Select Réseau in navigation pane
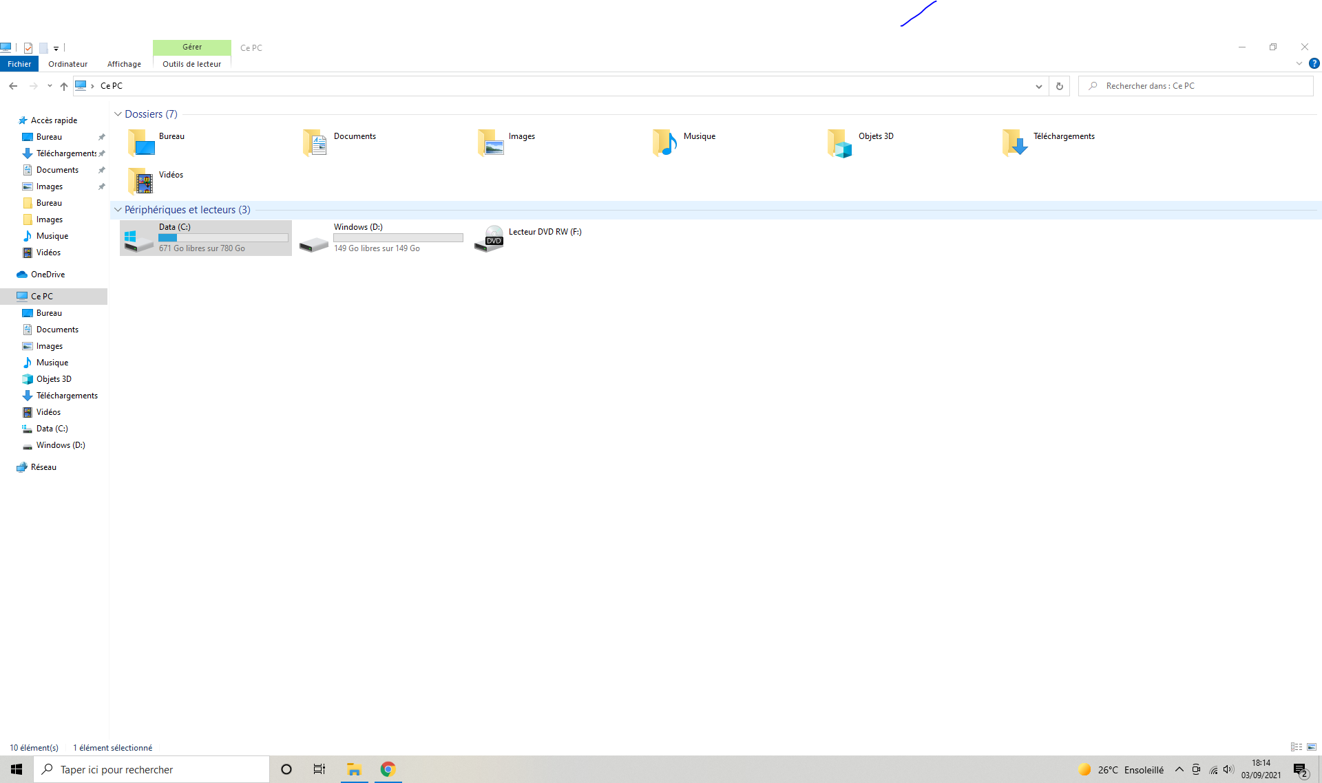Image resolution: width=1322 pixels, height=783 pixels. [43, 467]
